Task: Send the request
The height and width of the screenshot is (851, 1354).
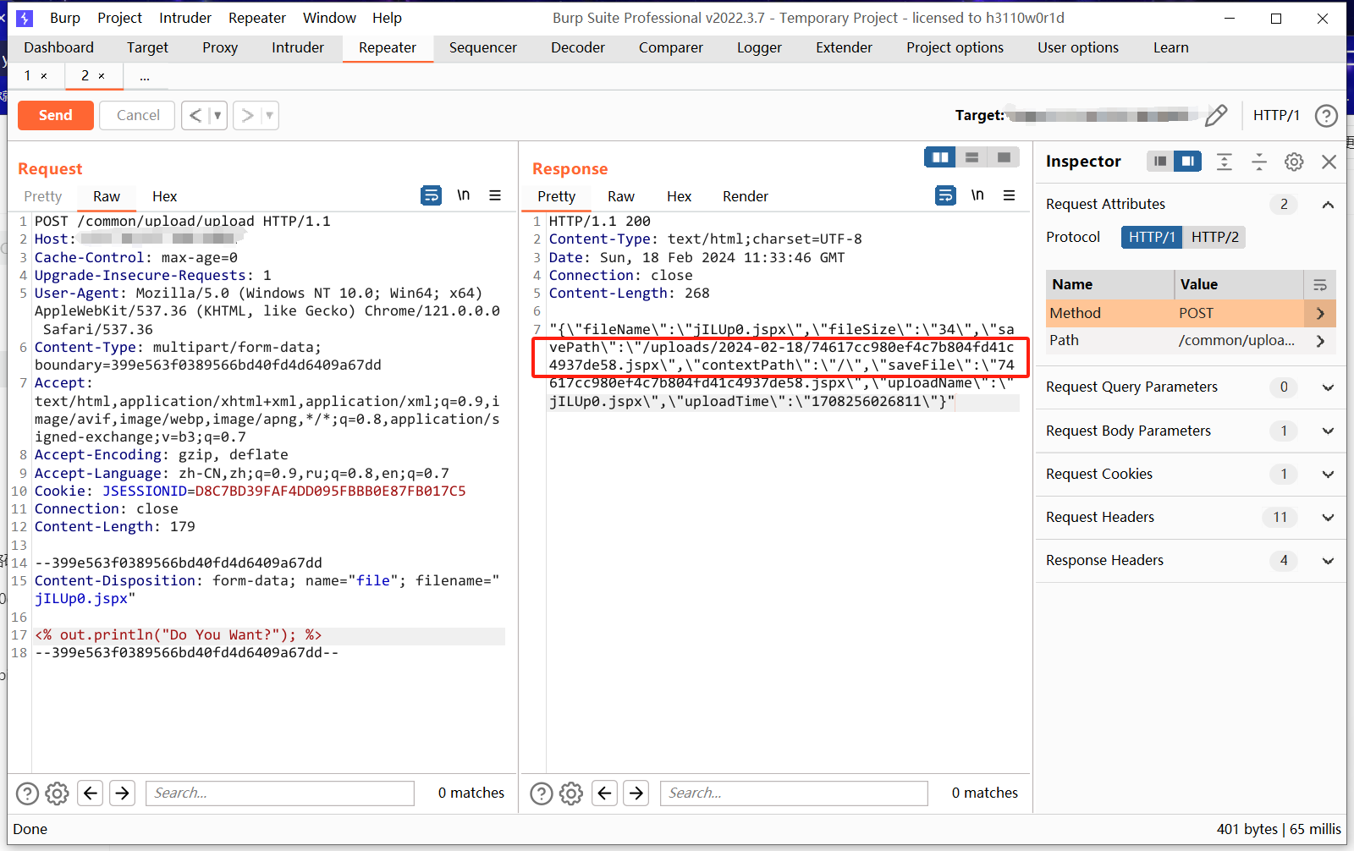Action: tap(56, 115)
